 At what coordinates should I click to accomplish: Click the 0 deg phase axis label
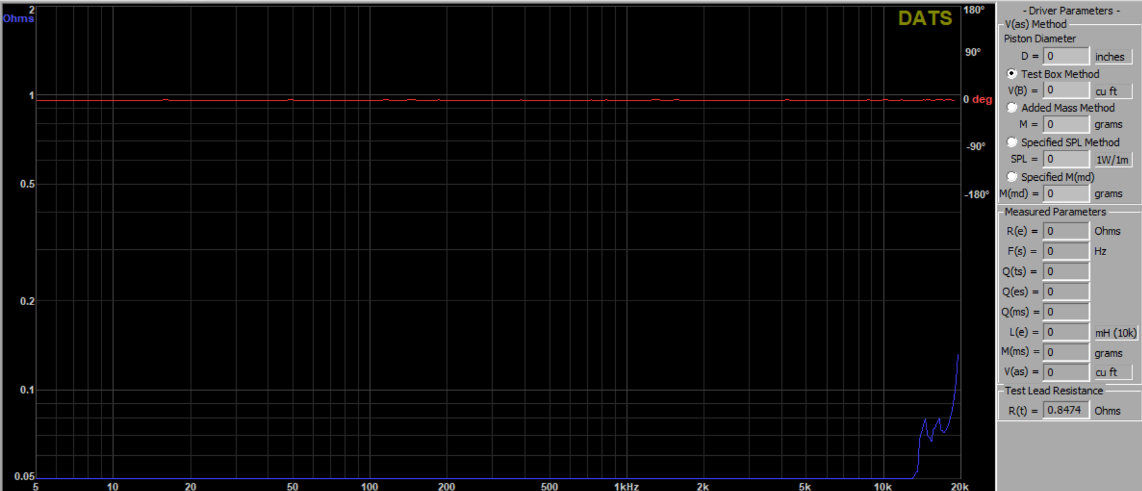click(977, 99)
